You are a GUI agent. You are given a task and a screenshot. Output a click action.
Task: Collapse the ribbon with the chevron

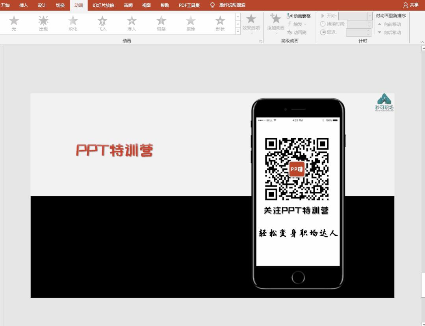click(422, 42)
